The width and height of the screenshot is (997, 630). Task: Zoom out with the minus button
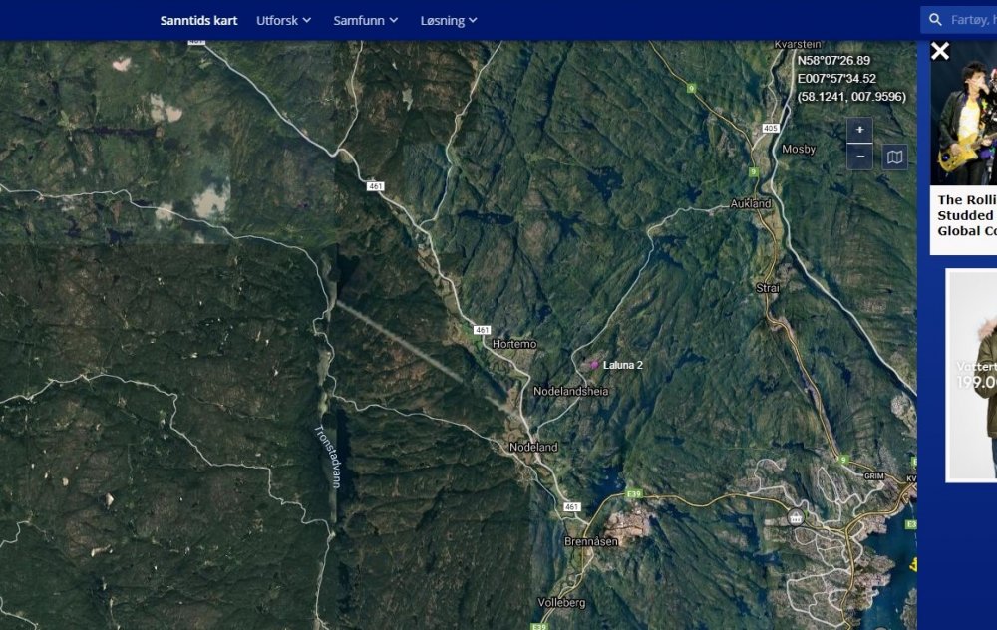[859, 157]
